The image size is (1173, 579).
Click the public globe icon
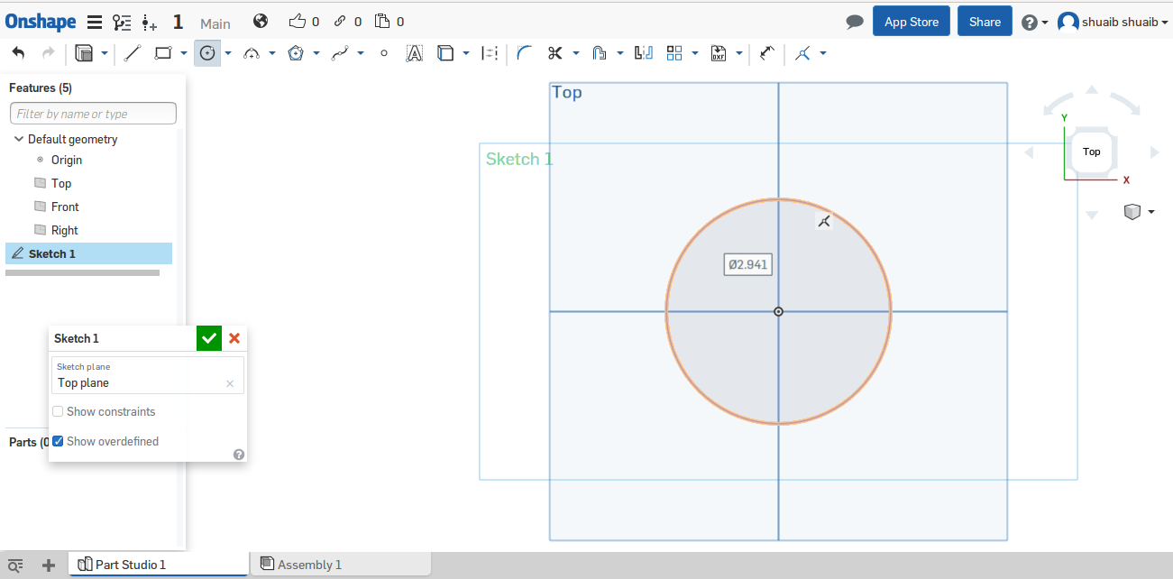pyautogui.click(x=261, y=21)
